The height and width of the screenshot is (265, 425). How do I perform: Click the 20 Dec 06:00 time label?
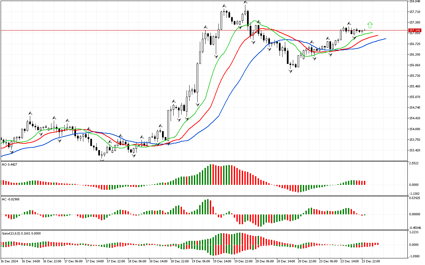coord(264,261)
